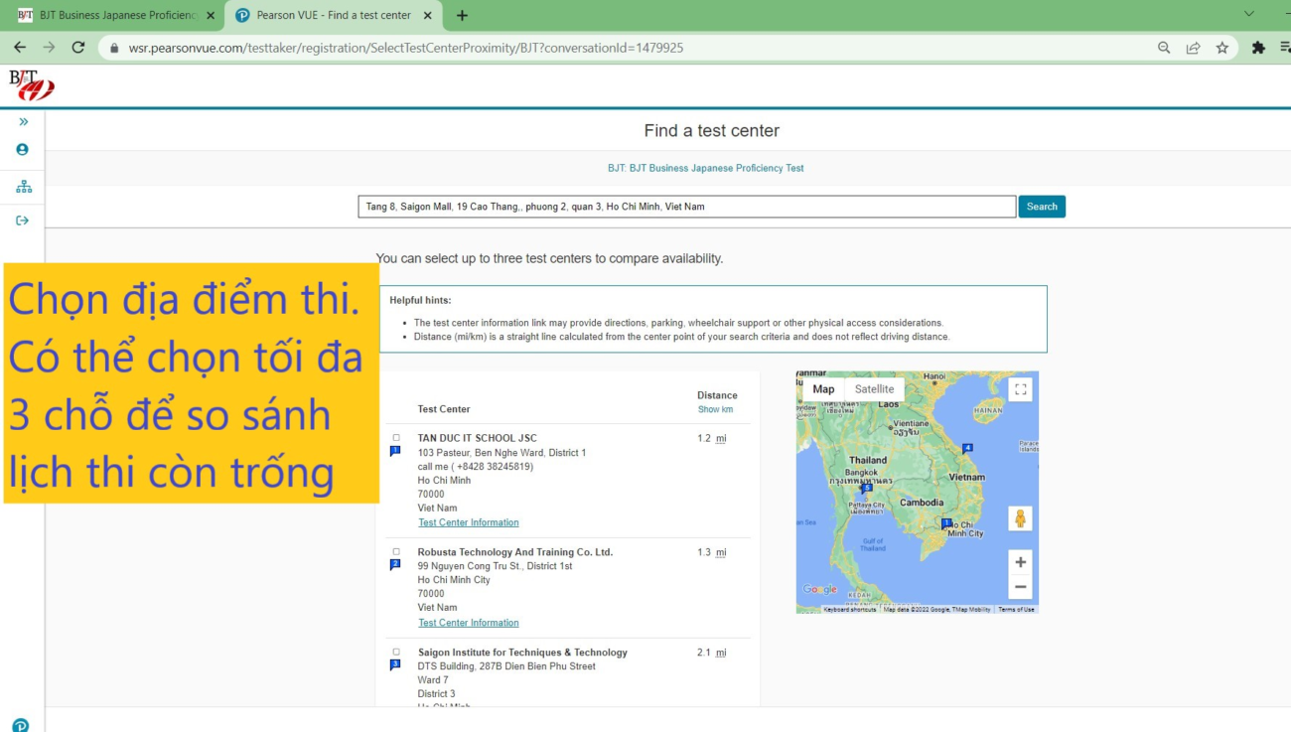Check the TAN DUC IT SCHOOL JSC checkbox
This screenshot has width=1291, height=732.
click(396, 438)
